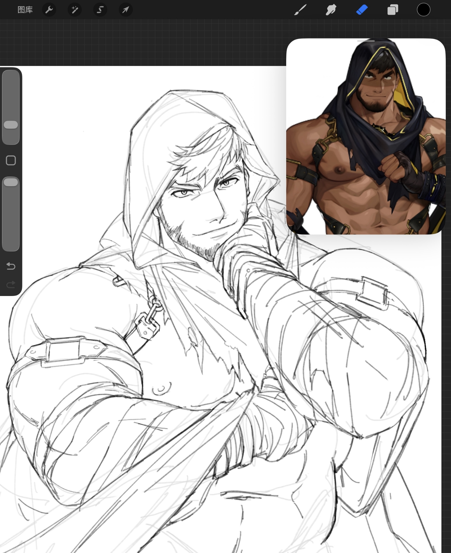Activate the Selection S-shaped tool
Viewport: 451px width, 553px height.
click(100, 10)
